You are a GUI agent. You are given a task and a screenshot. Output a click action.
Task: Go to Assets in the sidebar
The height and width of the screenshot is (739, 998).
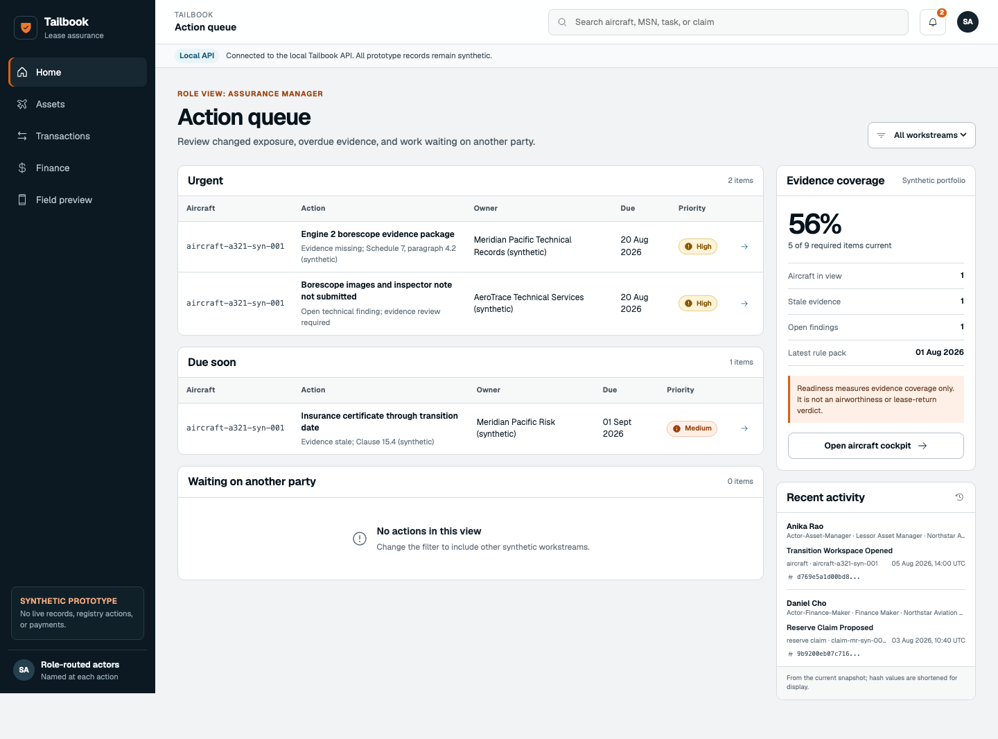78,104
